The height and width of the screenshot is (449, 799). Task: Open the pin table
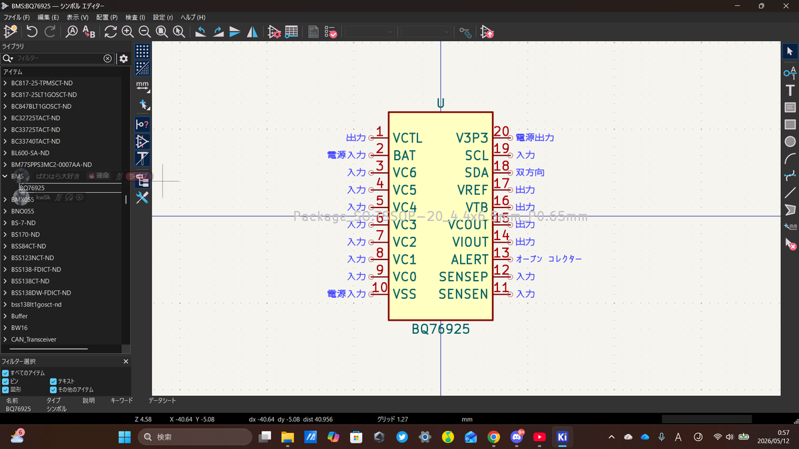click(x=291, y=31)
